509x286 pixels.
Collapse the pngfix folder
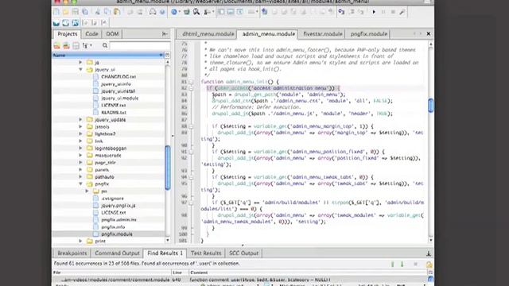[x=80, y=184]
